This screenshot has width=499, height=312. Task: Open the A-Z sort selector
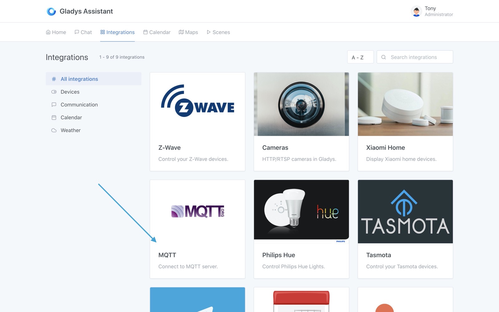pyautogui.click(x=360, y=57)
